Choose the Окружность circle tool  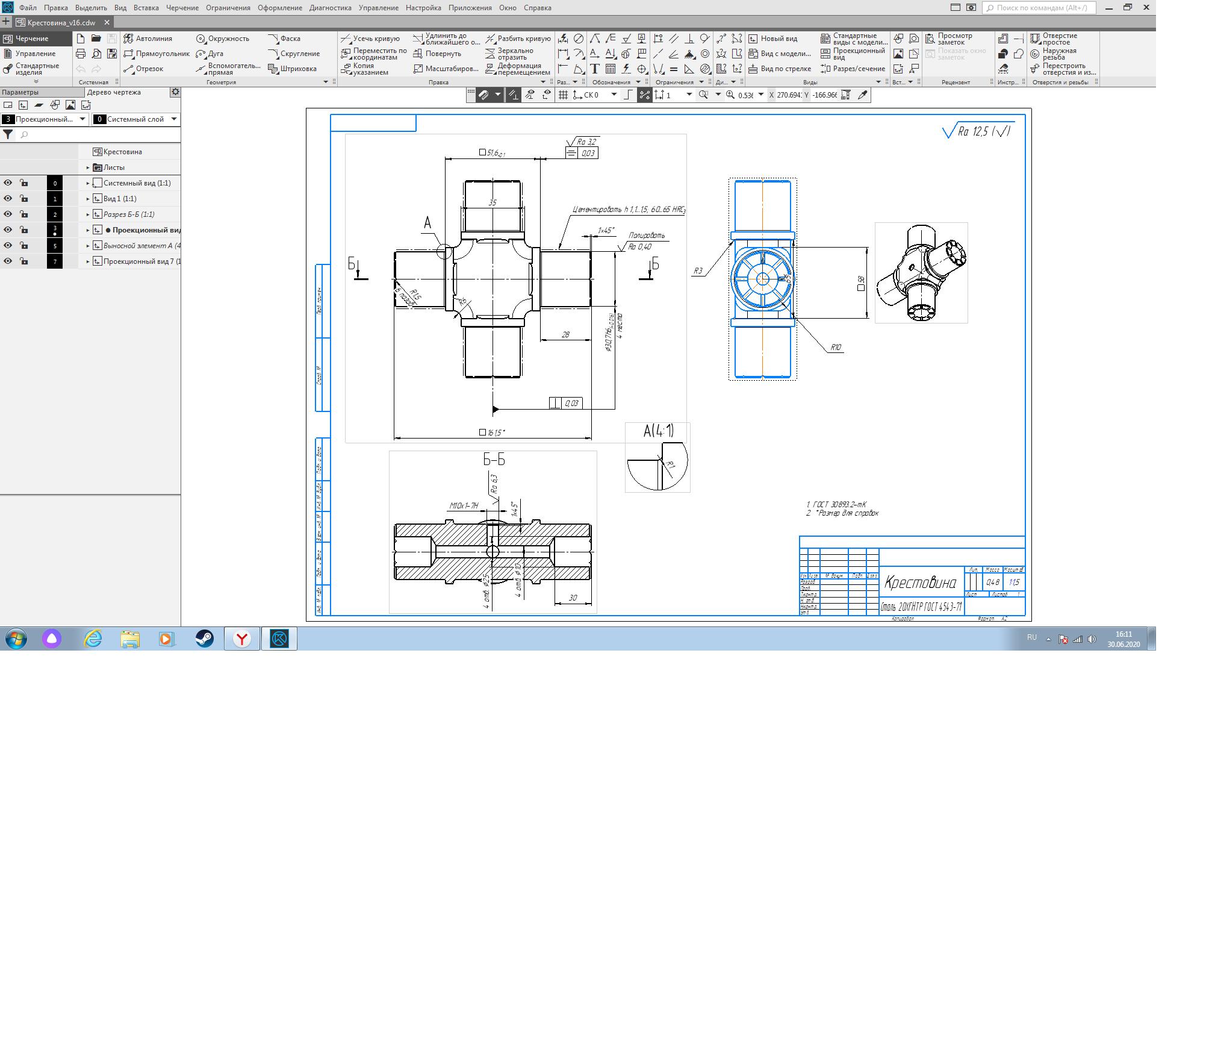(223, 39)
